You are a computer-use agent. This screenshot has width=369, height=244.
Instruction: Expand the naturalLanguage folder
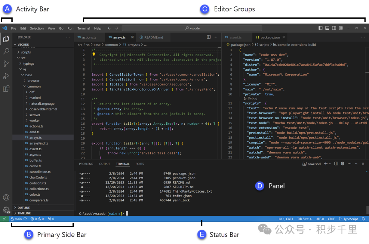[x=43, y=104]
